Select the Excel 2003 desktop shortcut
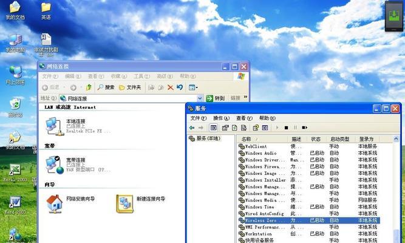 15,173
